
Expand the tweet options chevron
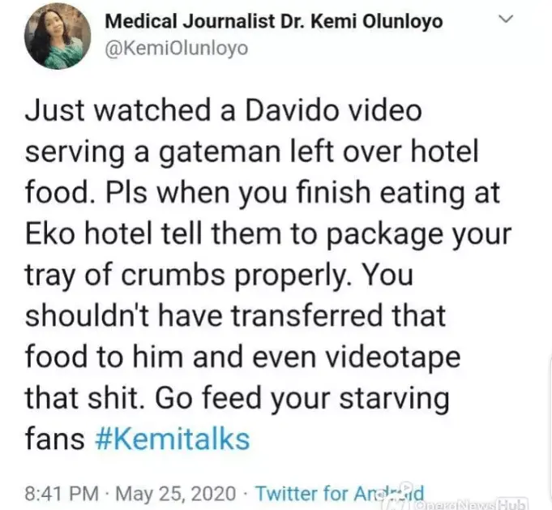click(x=507, y=19)
